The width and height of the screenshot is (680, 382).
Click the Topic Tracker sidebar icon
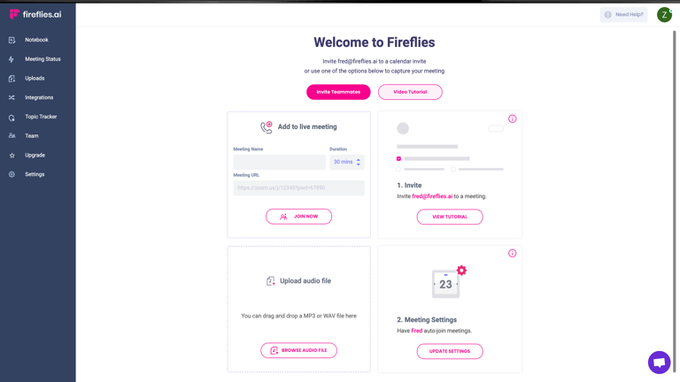[12, 117]
